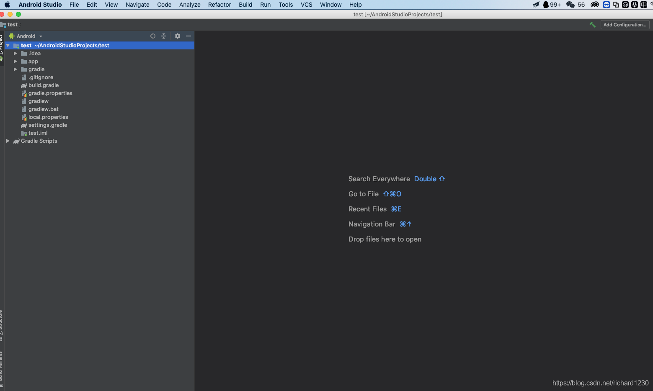Click the Build Variants side tab
Viewport: 653px width, 391px height.
[x=1, y=368]
